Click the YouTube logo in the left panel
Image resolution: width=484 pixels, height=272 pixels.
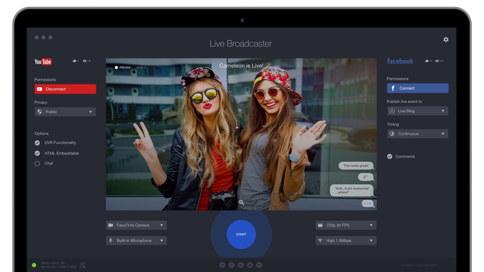pos(43,62)
